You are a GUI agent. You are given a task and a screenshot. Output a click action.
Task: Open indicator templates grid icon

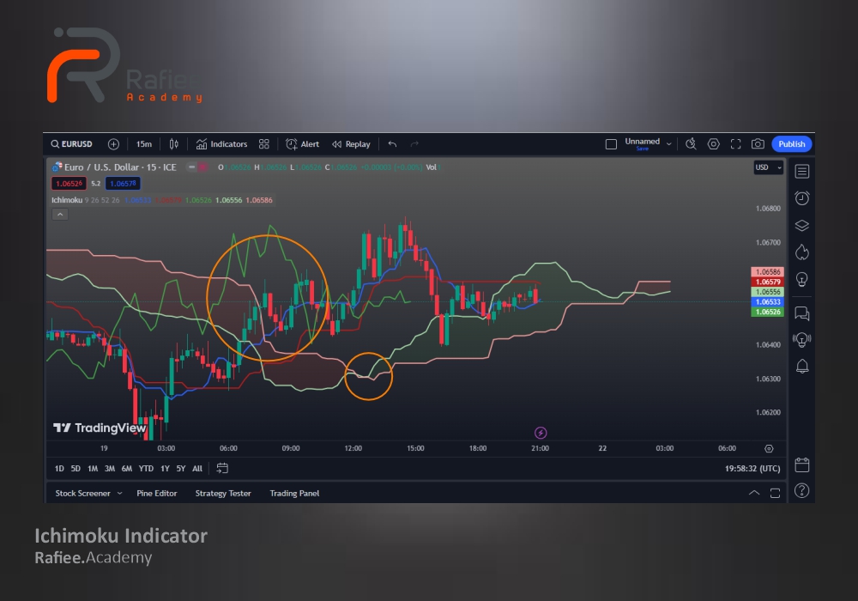point(264,144)
